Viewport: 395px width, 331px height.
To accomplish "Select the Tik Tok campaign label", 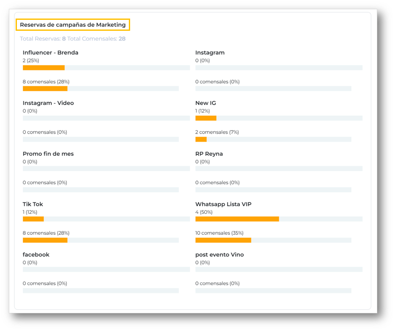I will (x=33, y=205).
